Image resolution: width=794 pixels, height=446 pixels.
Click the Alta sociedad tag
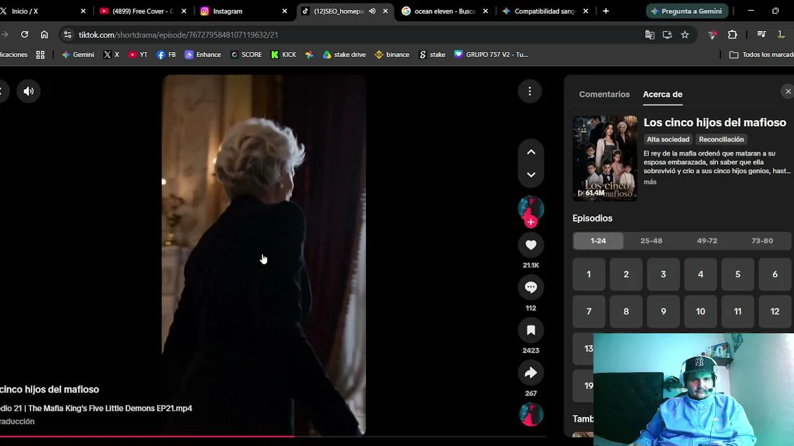[668, 139]
